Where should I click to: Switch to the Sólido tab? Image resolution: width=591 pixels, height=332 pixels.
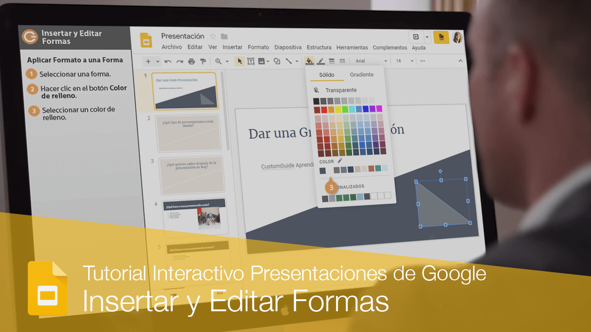pos(327,75)
